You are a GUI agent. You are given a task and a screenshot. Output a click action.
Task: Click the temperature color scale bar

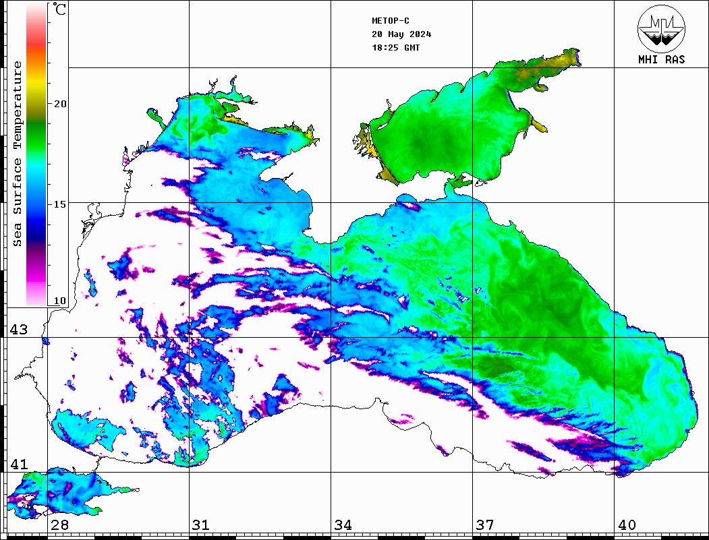(x=36, y=155)
